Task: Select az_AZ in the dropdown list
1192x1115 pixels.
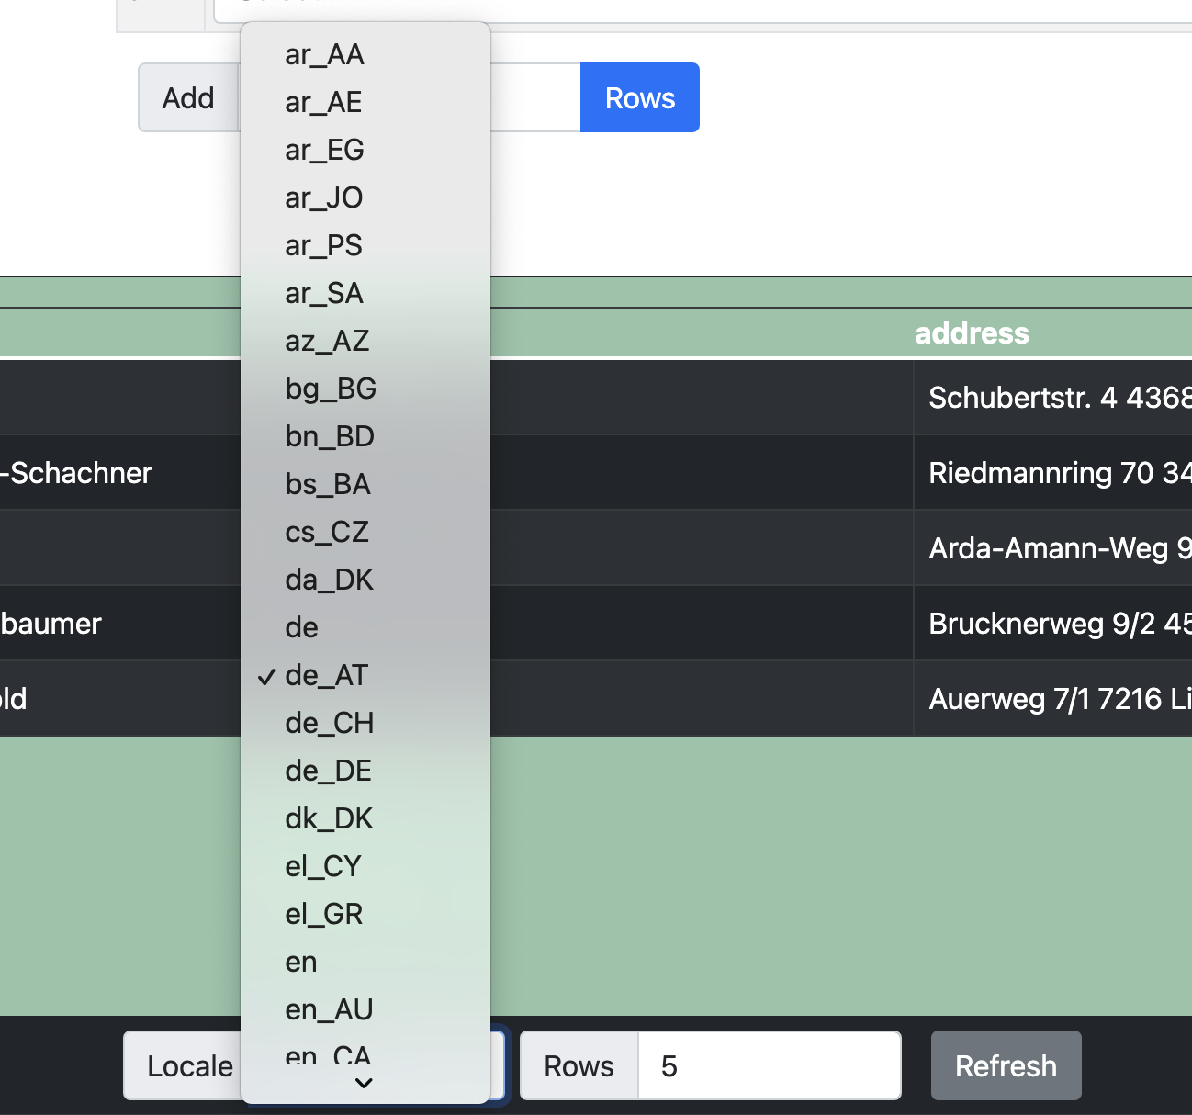Action: pyautogui.click(x=327, y=342)
